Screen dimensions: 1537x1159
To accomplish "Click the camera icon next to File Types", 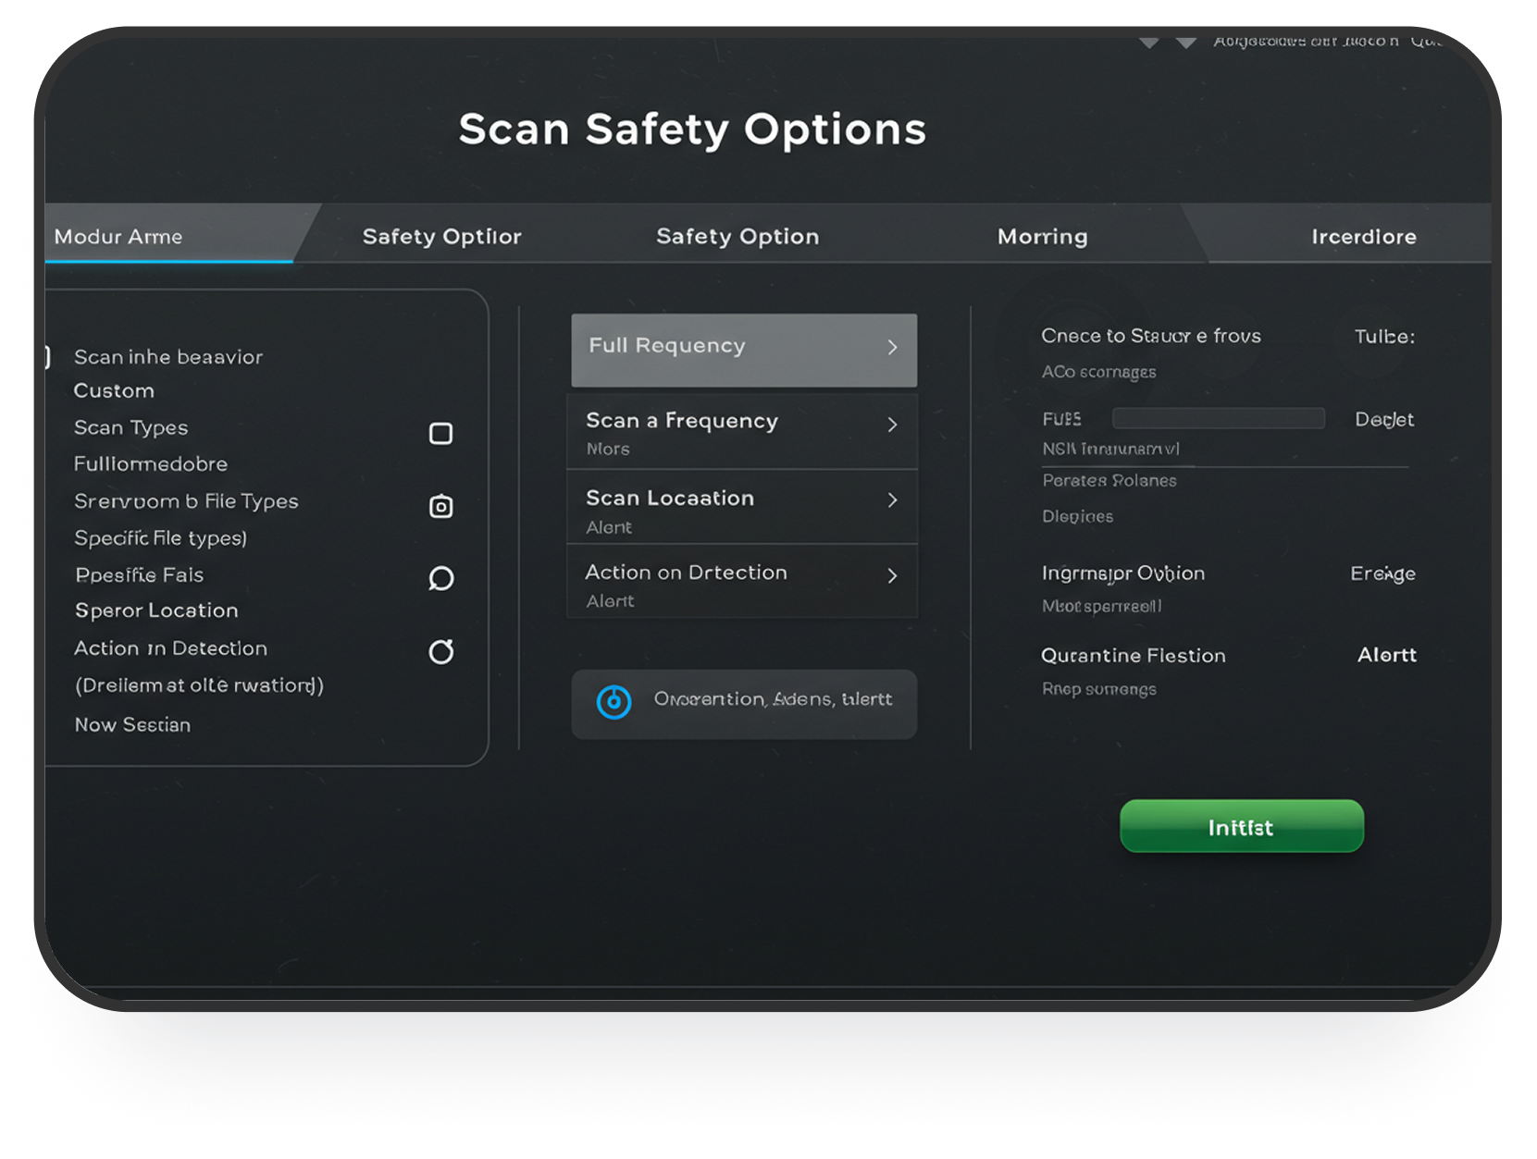I will tap(441, 506).
